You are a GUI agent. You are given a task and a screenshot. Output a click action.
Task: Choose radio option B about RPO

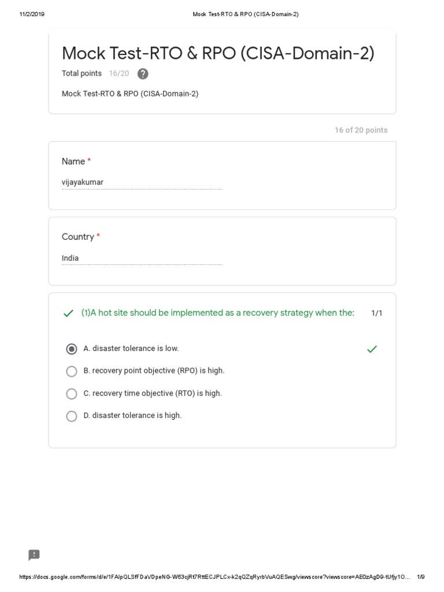[72, 371]
